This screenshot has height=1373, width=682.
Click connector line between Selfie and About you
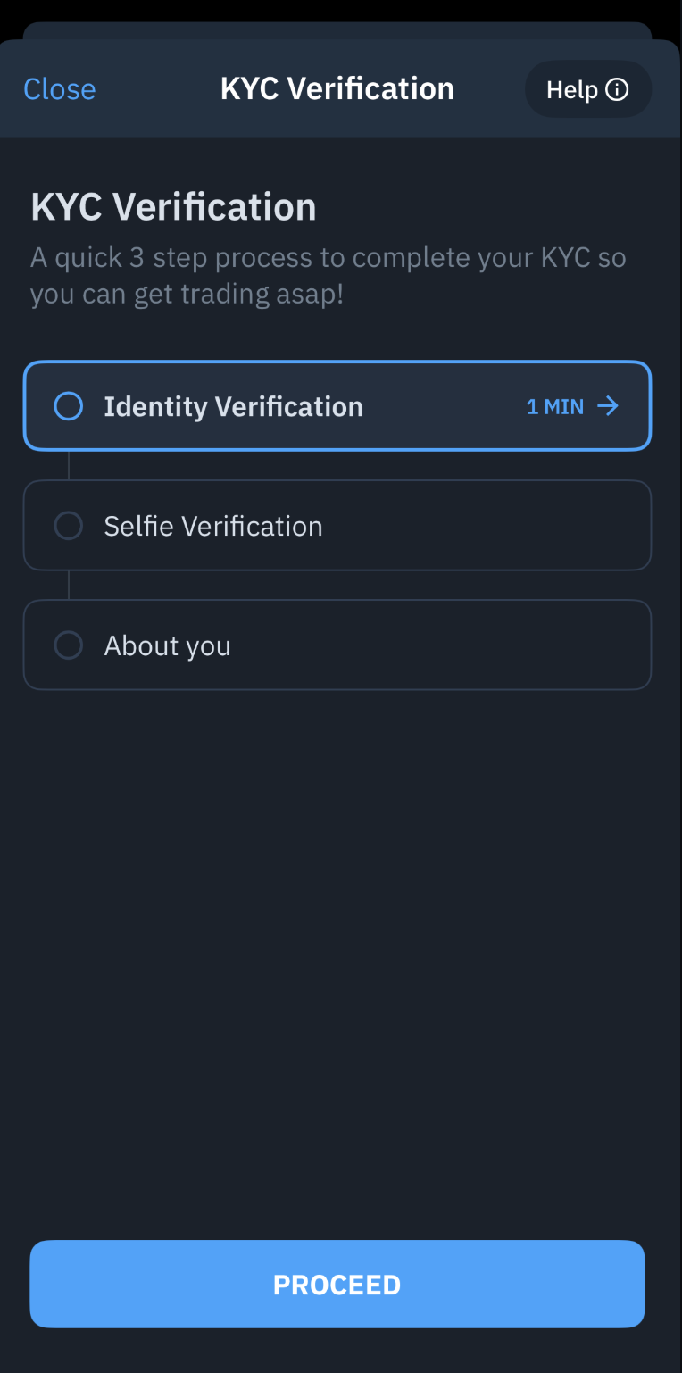click(69, 585)
